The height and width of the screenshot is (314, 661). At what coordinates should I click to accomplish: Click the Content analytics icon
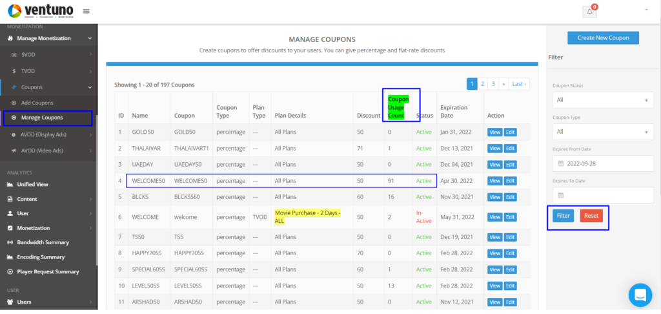click(x=10, y=199)
